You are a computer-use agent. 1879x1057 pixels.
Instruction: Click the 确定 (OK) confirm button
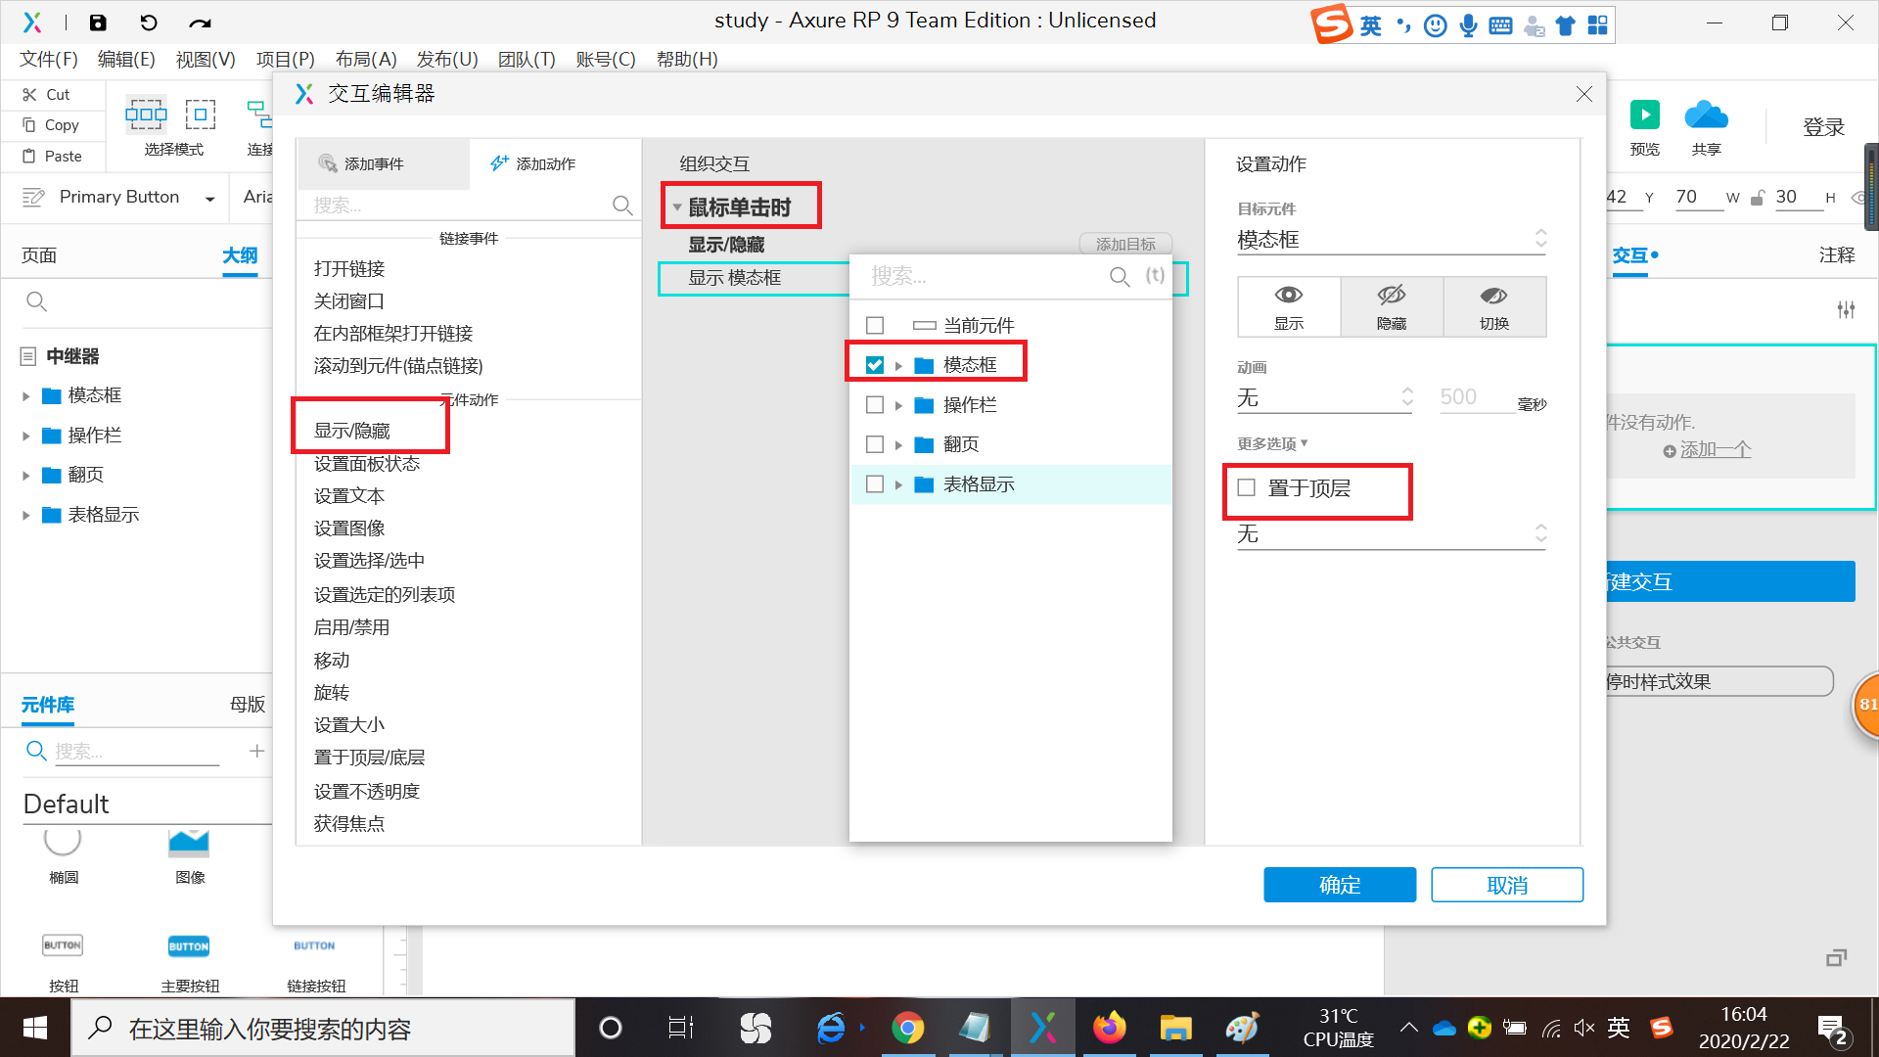(1340, 884)
